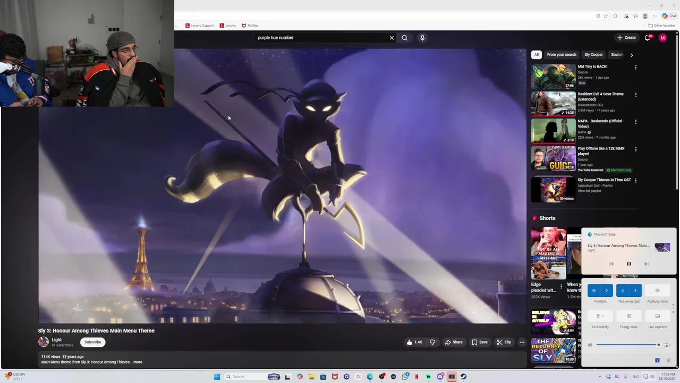Open Edge favorites list icon
Screen dimensions: 680x383
pyautogui.click(x=635, y=16)
